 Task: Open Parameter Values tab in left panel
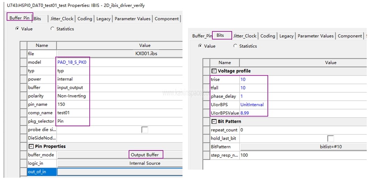133,19
